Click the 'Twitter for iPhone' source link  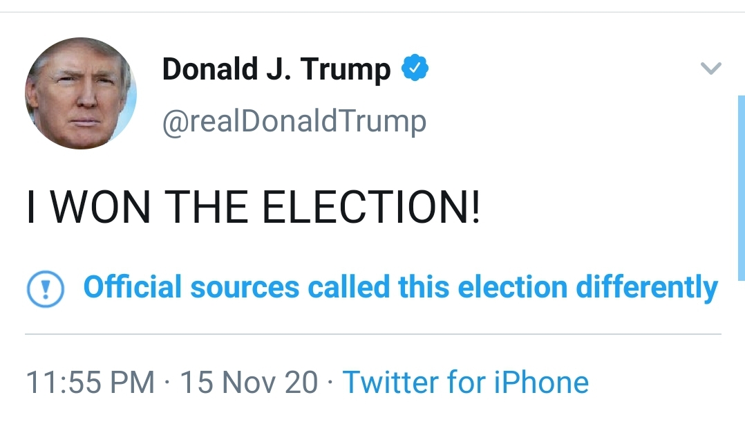pyautogui.click(x=466, y=382)
